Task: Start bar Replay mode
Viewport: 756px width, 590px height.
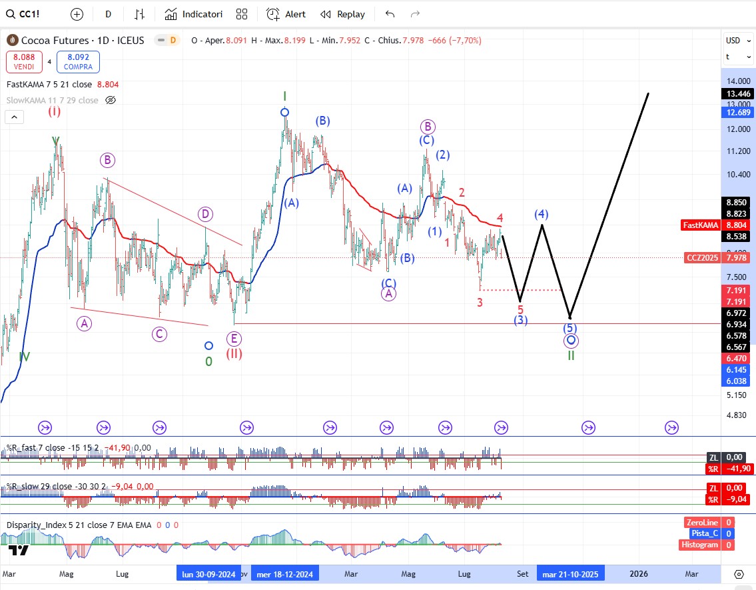Action: [x=342, y=14]
